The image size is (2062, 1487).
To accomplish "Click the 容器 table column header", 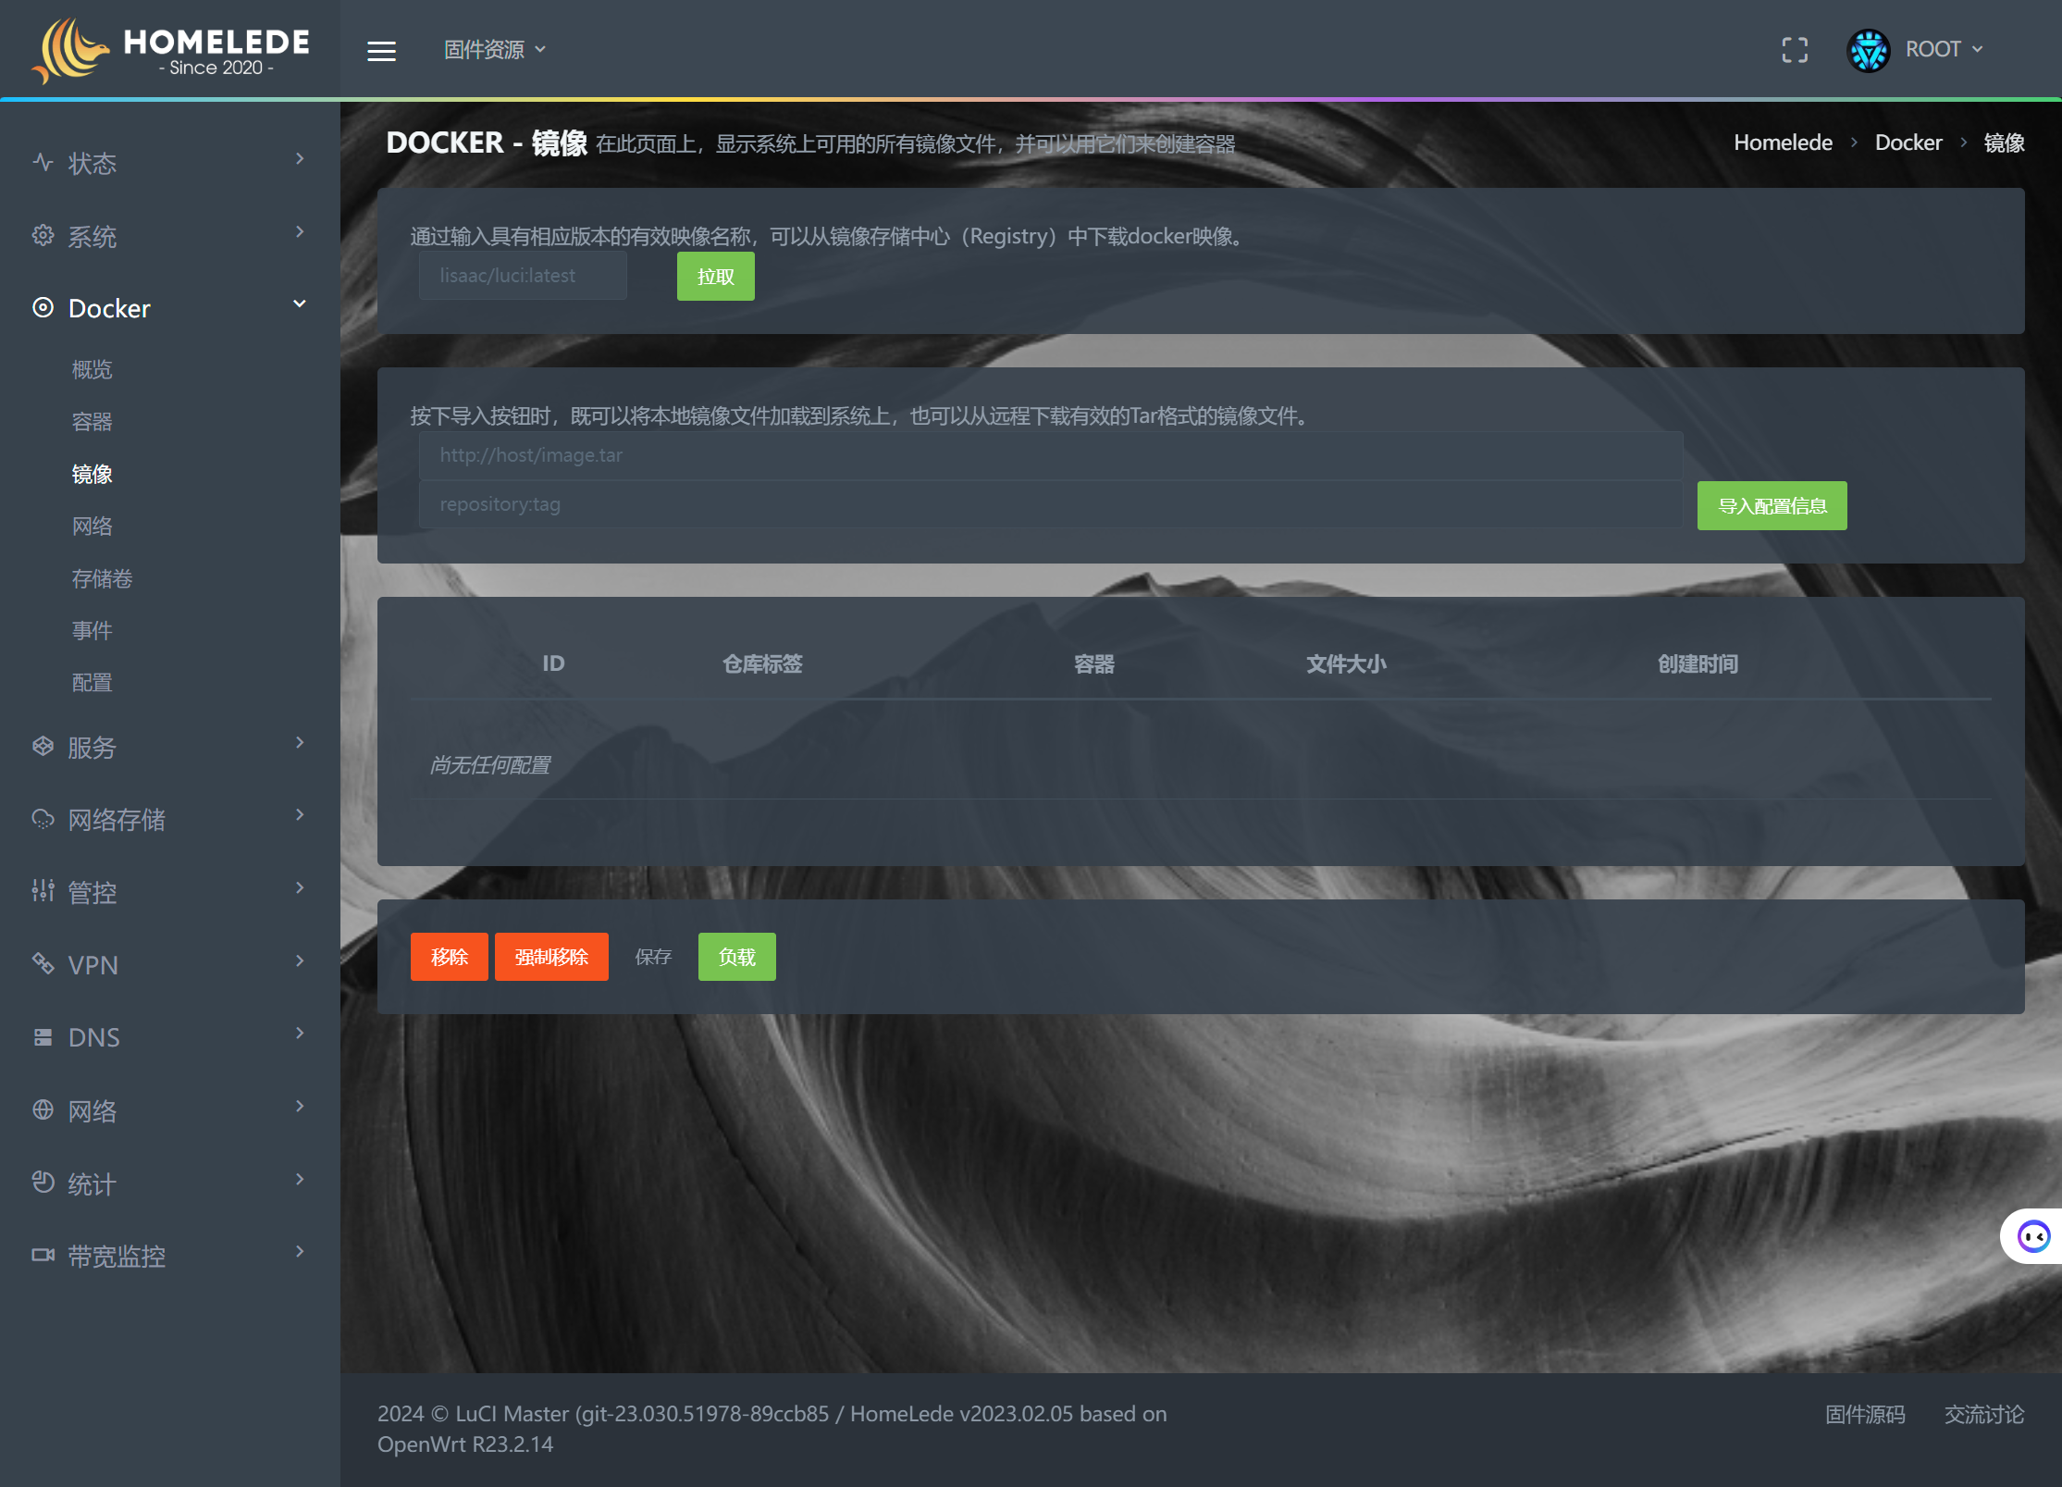I will (1094, 663).
